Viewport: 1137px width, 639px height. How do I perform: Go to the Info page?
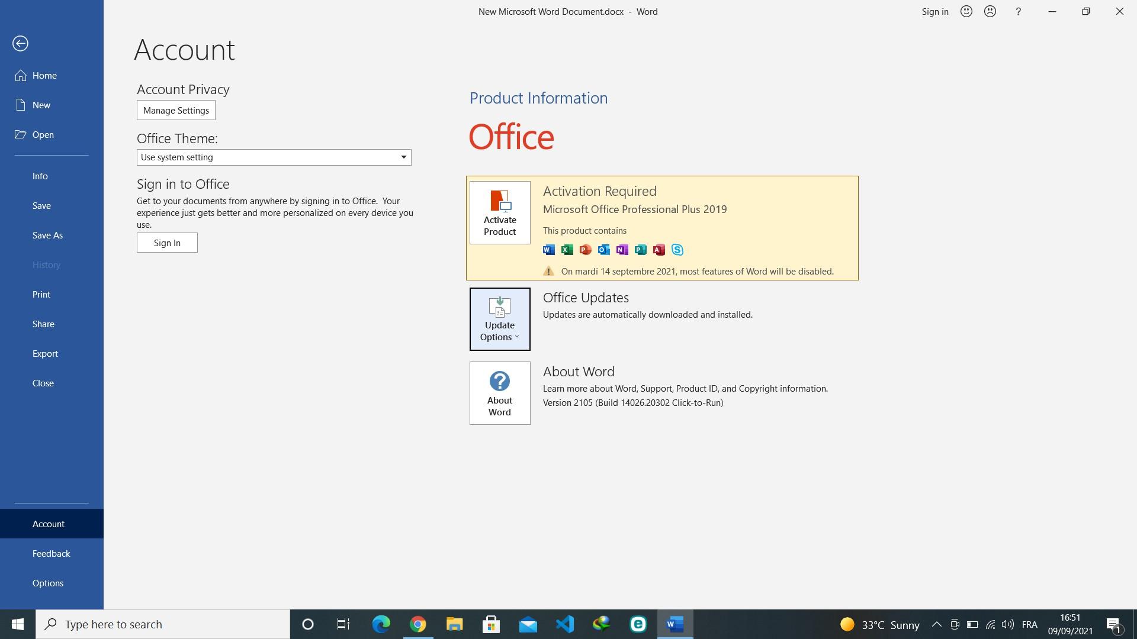coord(52,176)
